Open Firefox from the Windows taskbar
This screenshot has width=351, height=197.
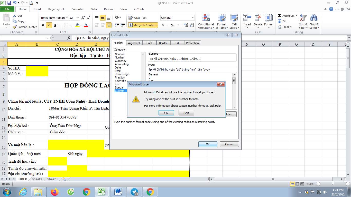click(54, 192)
